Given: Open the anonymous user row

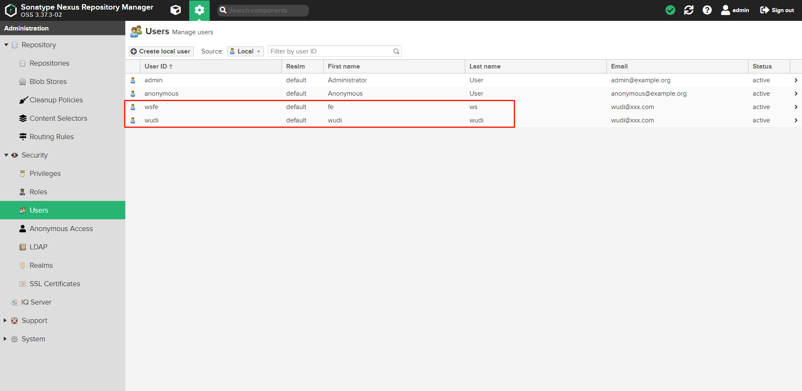Looking at the screenshot, I should coord(464,94).
